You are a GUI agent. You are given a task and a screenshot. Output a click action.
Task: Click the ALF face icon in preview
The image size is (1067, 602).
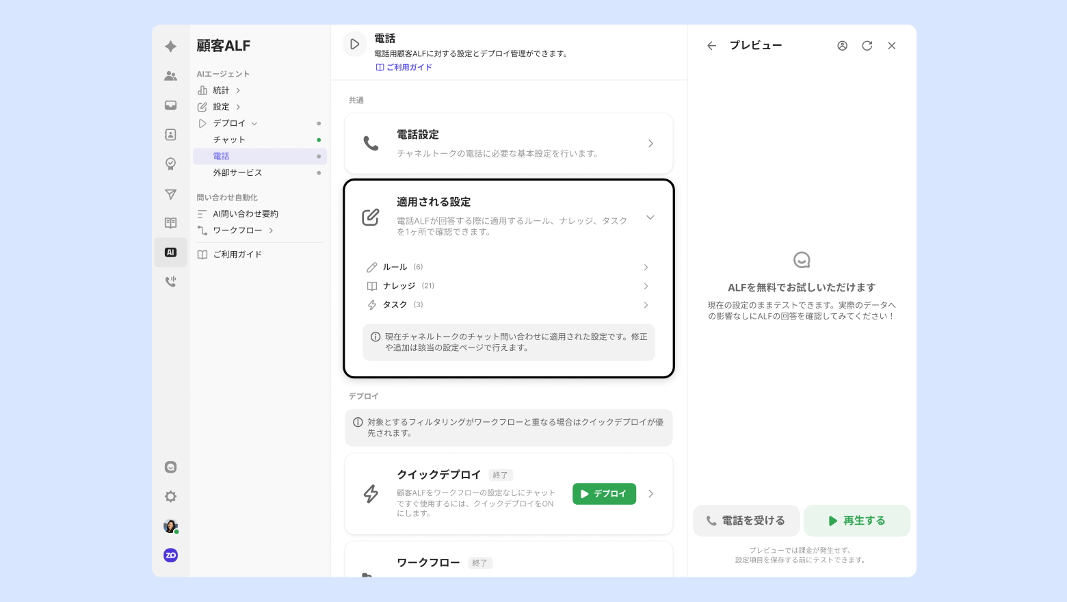[x=802, y=260]
